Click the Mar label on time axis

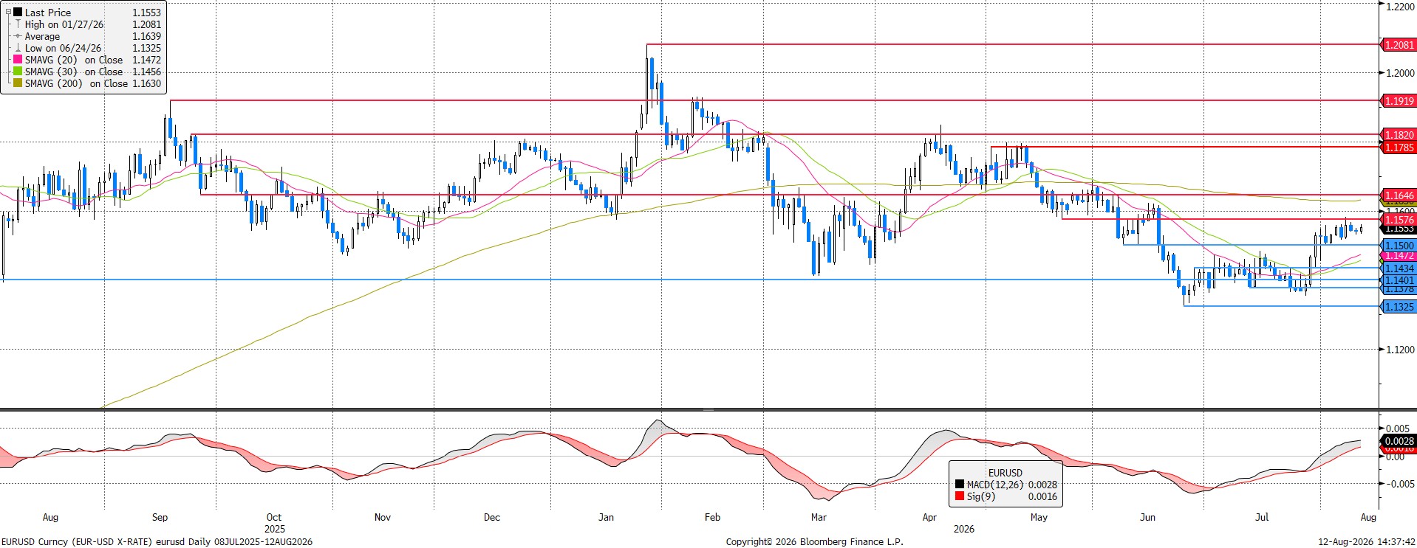819,517
